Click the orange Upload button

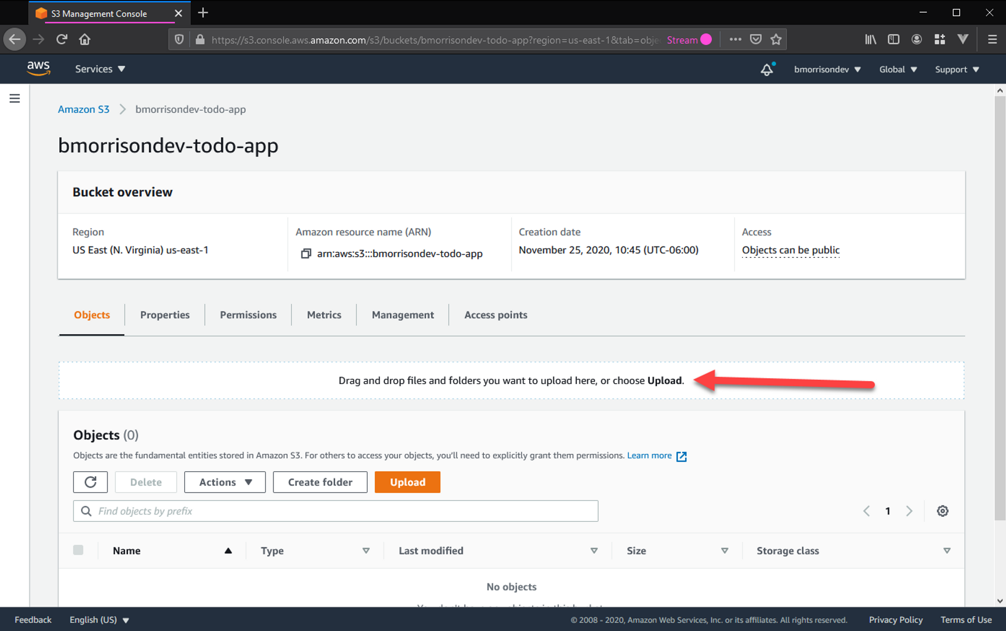(407, 482)
